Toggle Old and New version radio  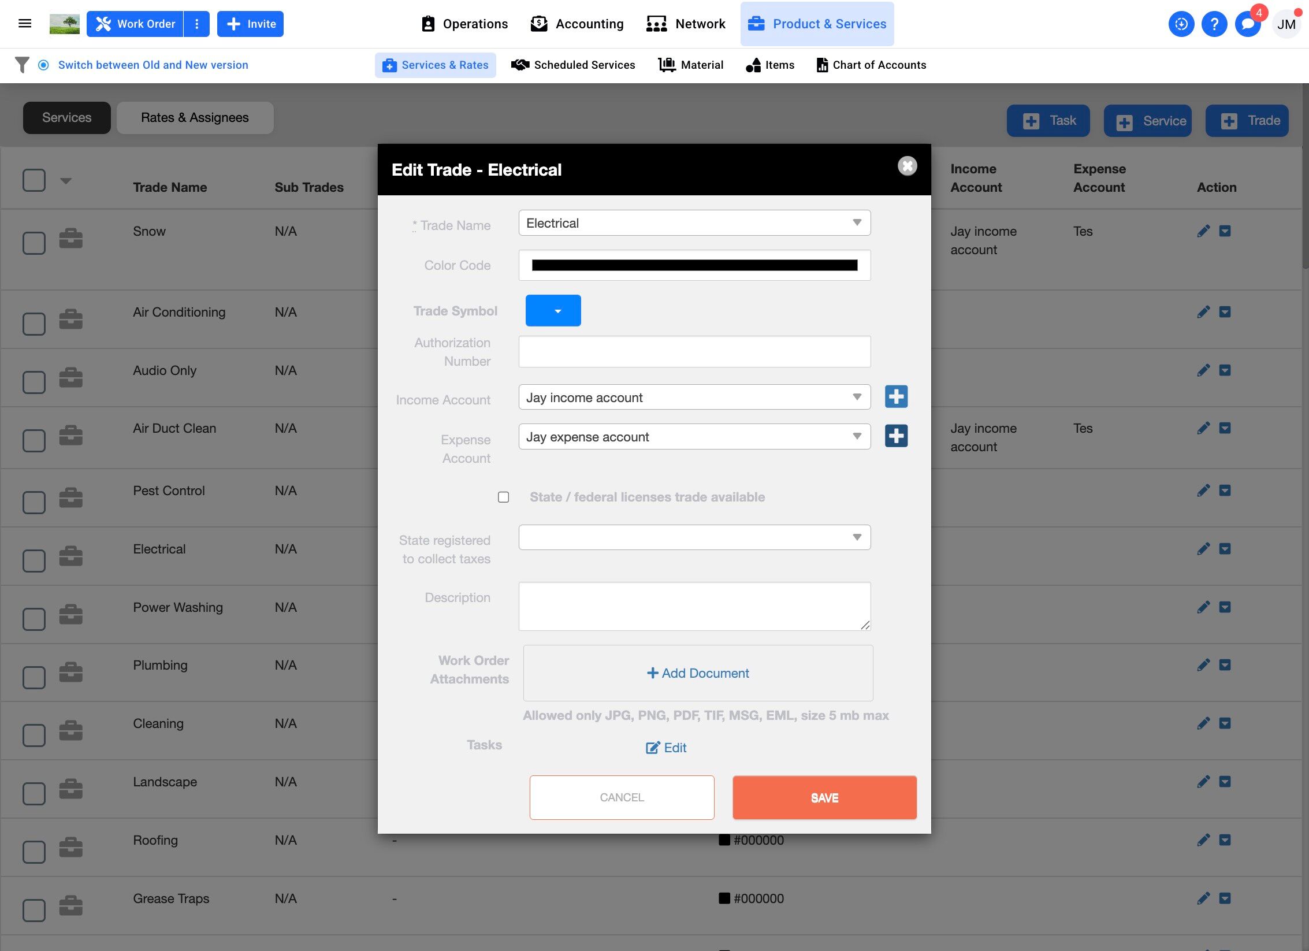pos(43,65)
